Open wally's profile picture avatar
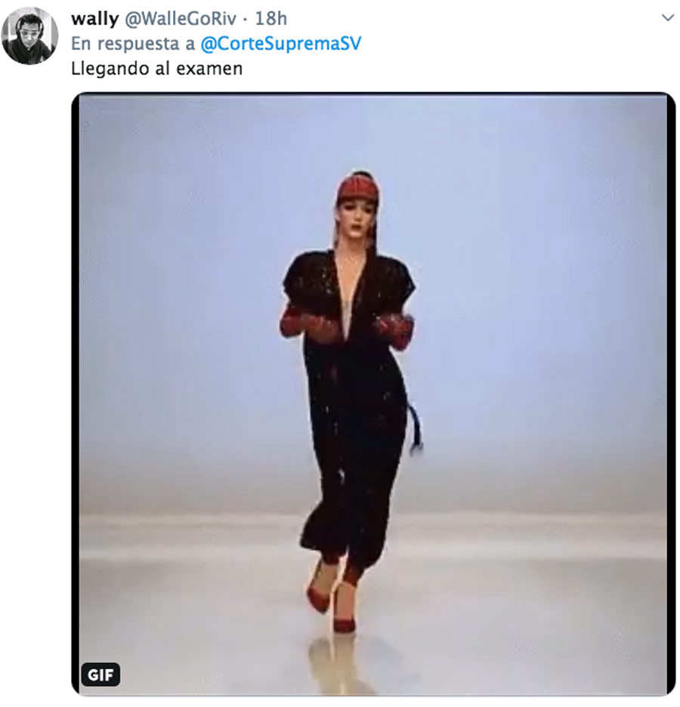Screen dimensions: 680x707 coord(29,36)
